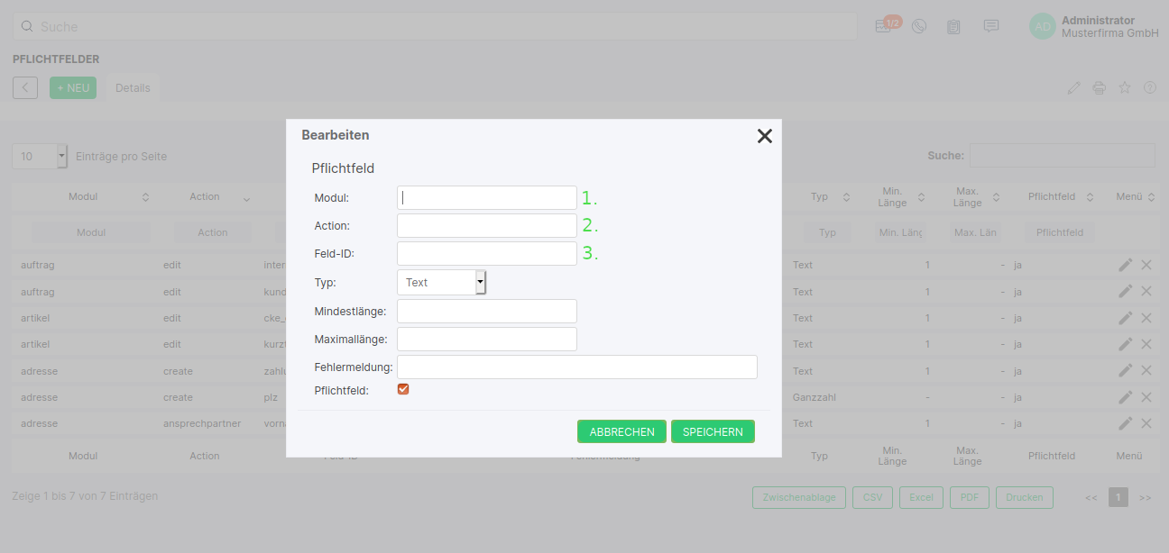Uncheck the Pflichtfeld checkbox
Viewport: 1169px width, 553px height.
[403, 389]
